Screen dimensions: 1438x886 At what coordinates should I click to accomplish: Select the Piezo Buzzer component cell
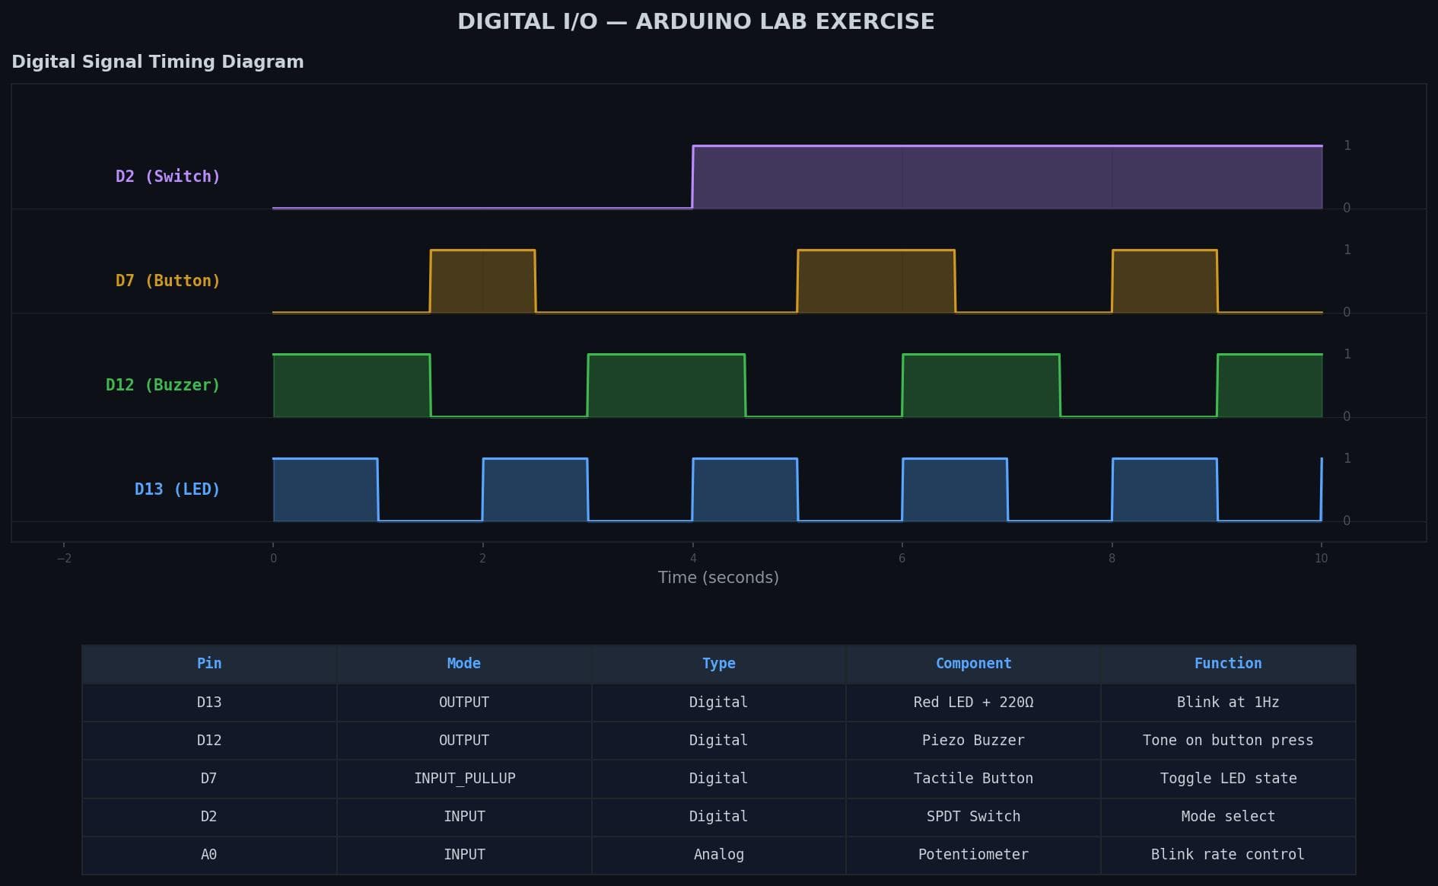pos(973,741)
